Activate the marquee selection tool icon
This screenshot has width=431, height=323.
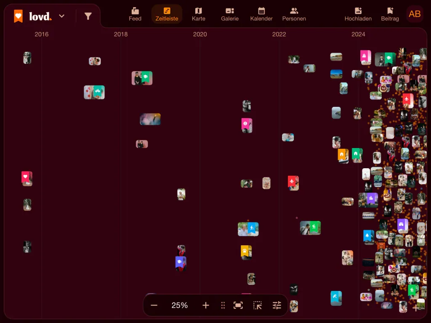pos(258,305)
